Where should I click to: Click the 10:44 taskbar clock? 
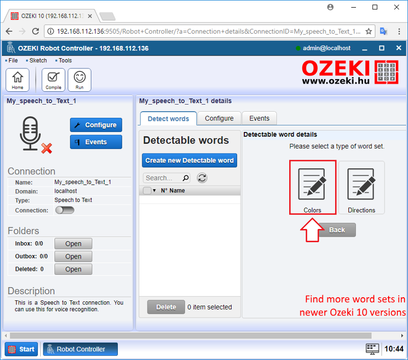click(x=394, y=349)
